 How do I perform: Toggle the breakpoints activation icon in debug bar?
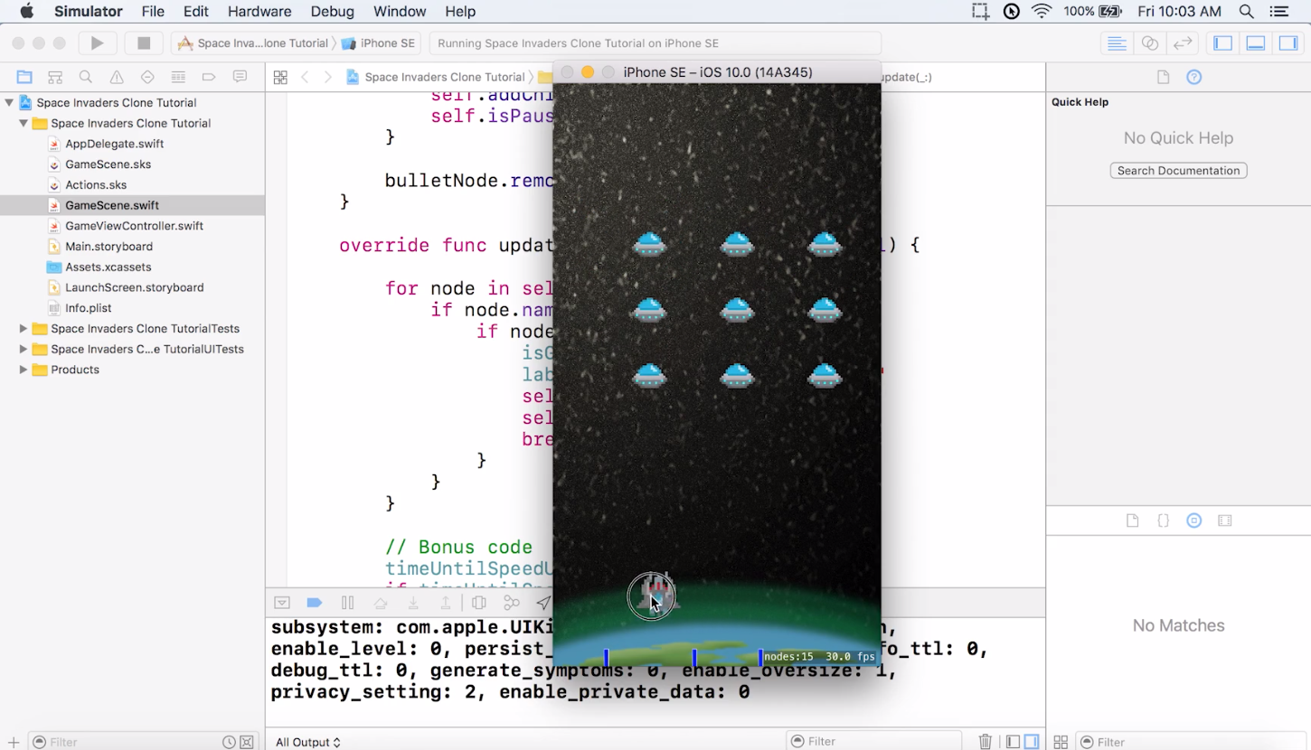click(x=315, y=603)
